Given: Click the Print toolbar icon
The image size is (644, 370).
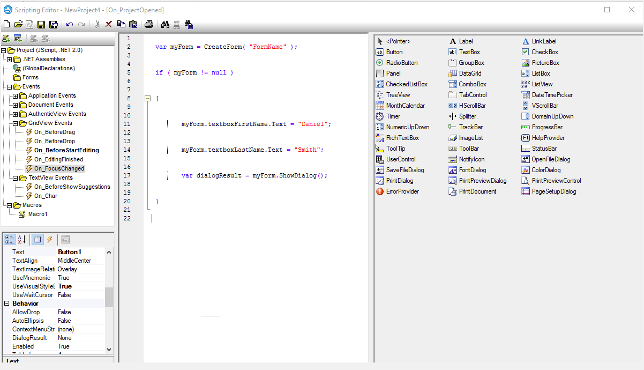Looking at the screenshot, I should pyautogui.click(x=149, y=24).
